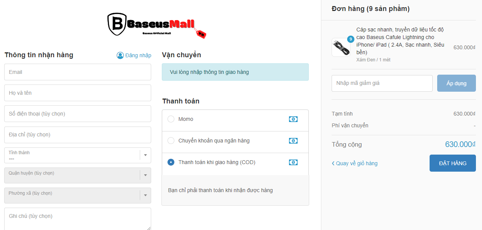The height and width of the screenshot is (230, 482).
Task: Select Momo payment method
Action: (171, 119)
